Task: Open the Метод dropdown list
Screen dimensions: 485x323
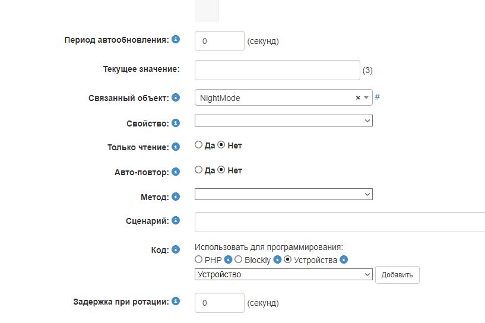Action: coord(283,194)
